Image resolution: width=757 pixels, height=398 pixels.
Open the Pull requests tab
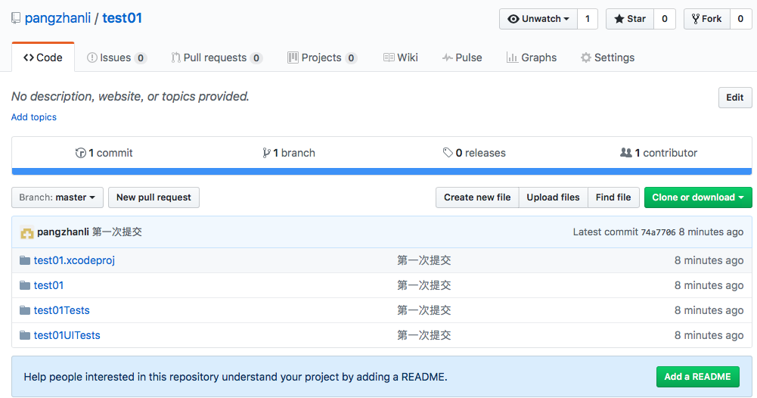tap(216, 58)
